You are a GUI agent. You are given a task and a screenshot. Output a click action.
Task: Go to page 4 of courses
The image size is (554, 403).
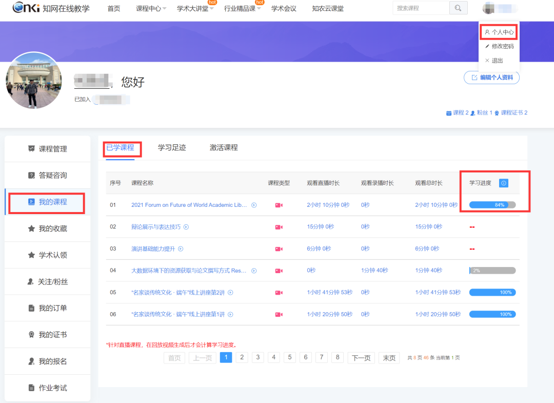[x=274, y=357]
